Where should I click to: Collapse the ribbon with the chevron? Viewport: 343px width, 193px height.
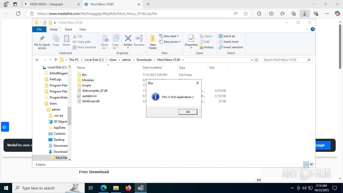point(307,29)
